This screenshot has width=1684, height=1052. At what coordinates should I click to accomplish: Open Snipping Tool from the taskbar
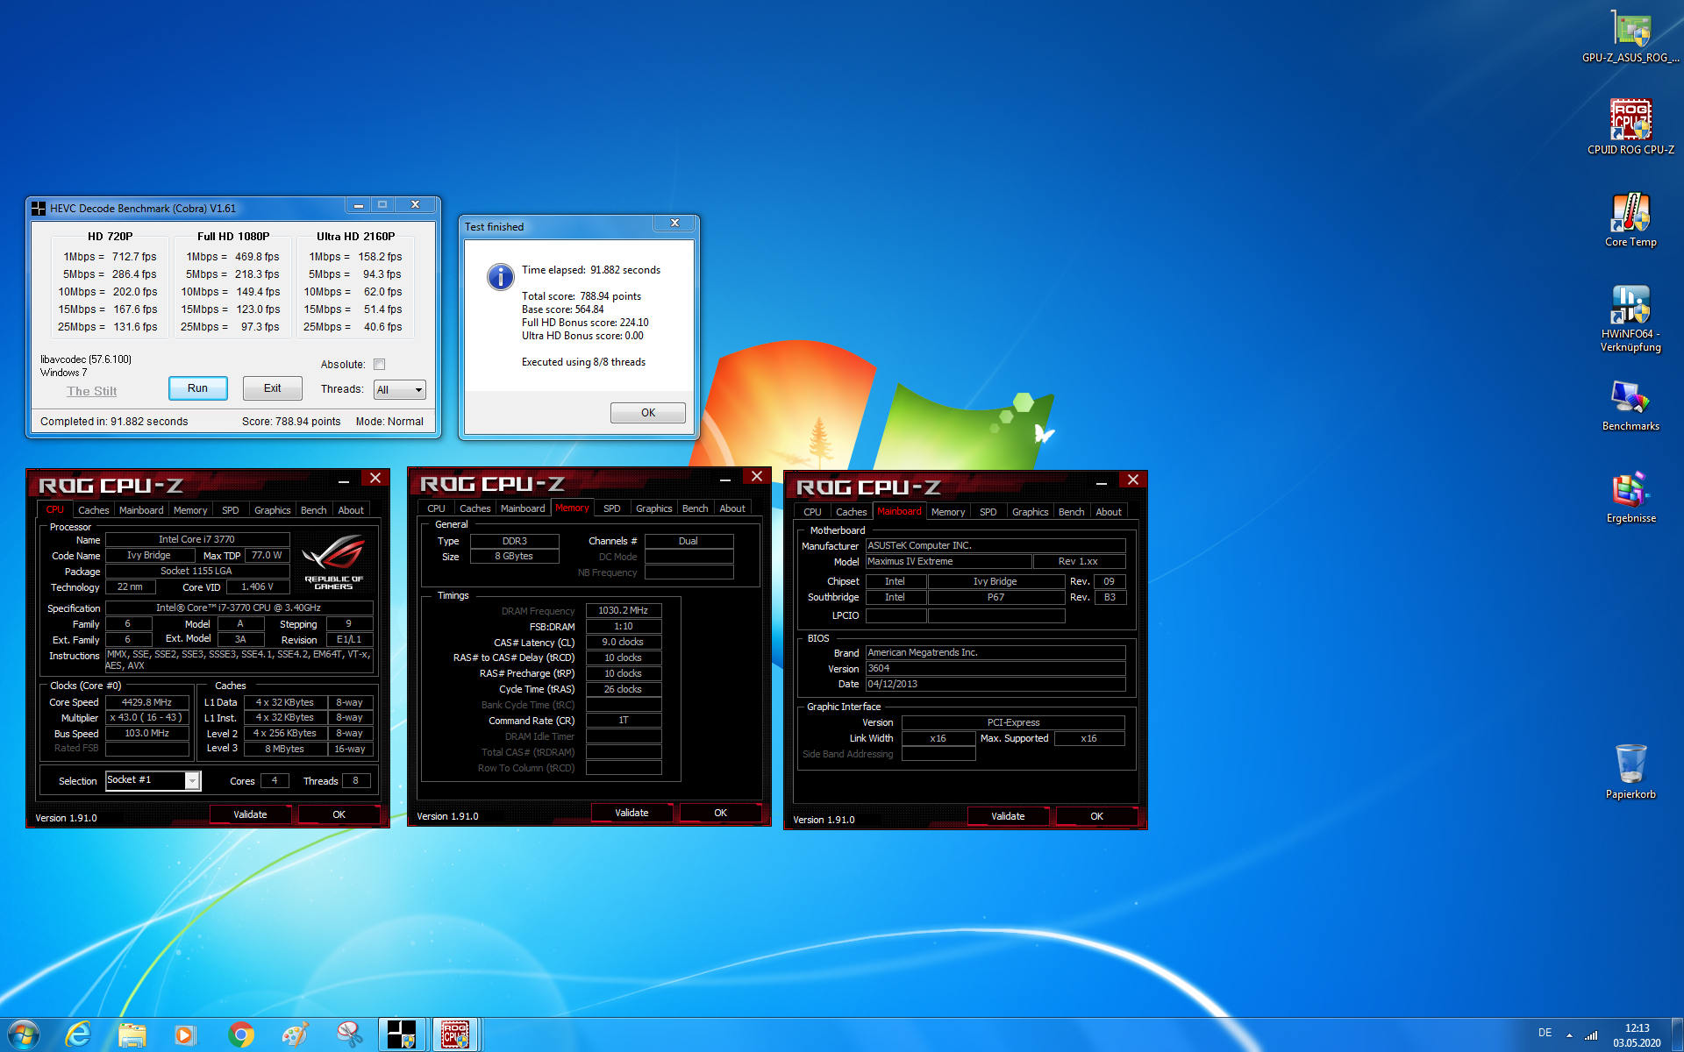coord(349,1034)
